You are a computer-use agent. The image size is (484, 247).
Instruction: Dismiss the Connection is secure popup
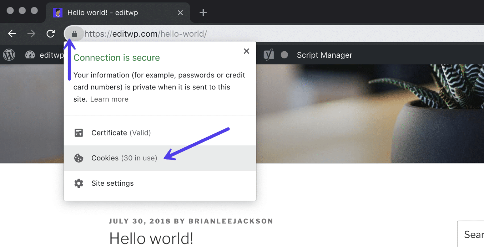[246, 51]
